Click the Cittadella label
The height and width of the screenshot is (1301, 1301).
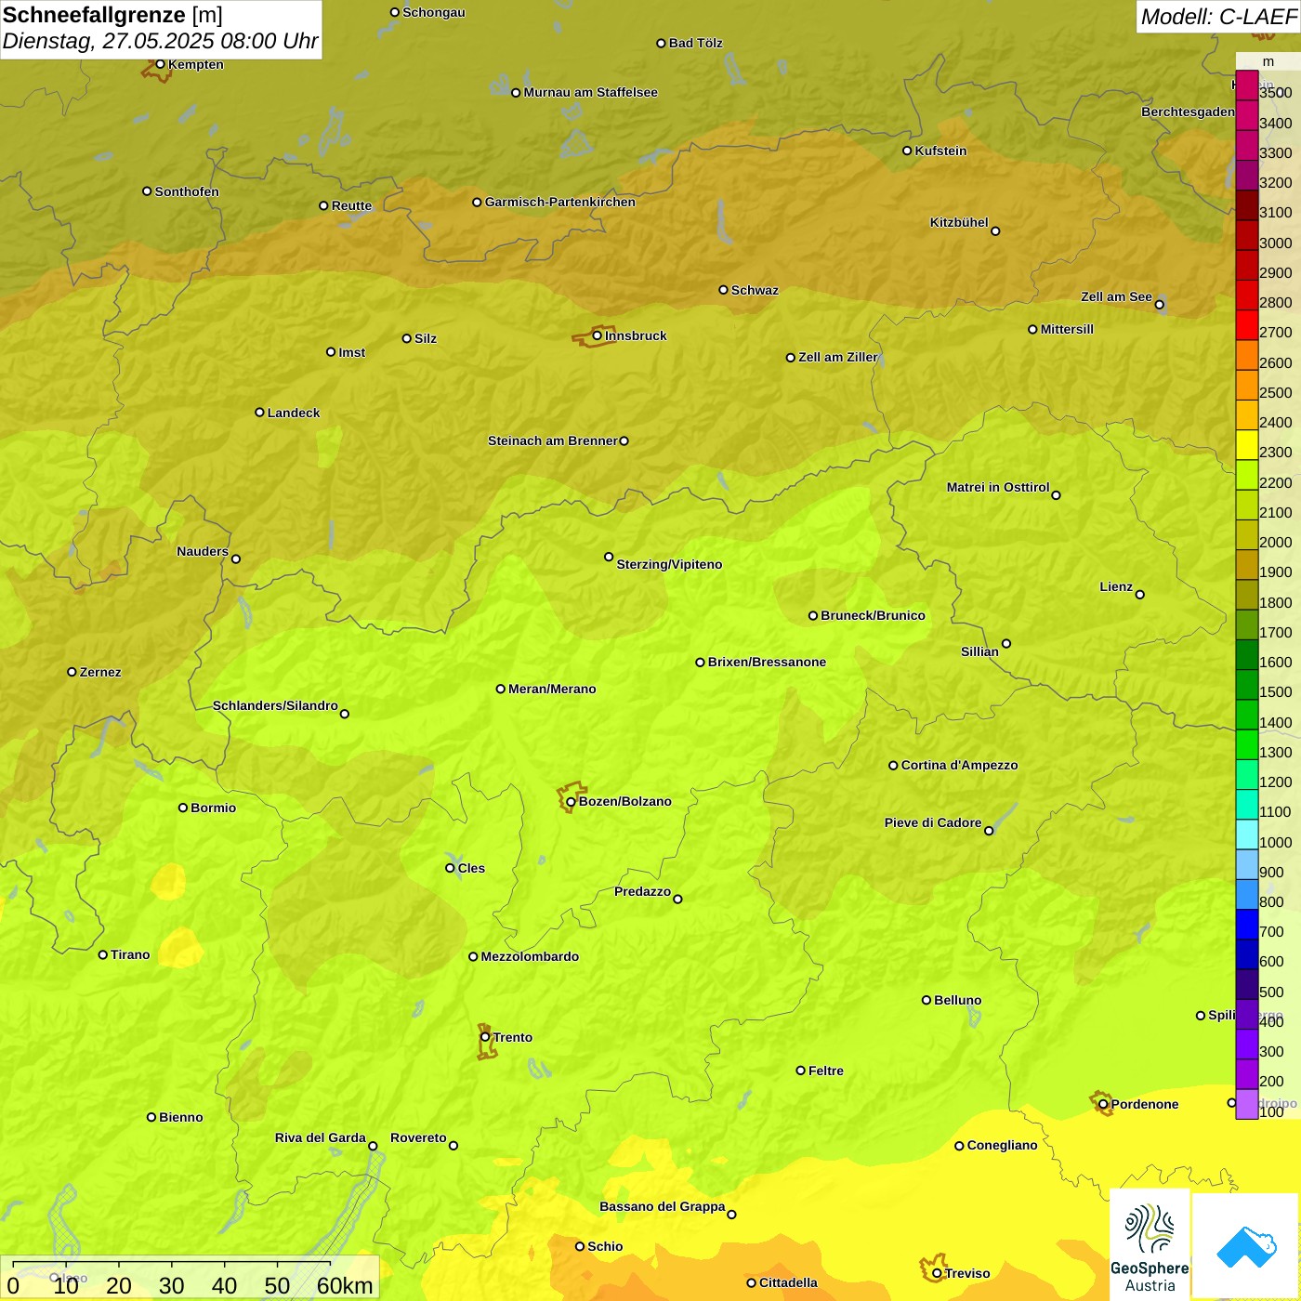click(788, 1282)
